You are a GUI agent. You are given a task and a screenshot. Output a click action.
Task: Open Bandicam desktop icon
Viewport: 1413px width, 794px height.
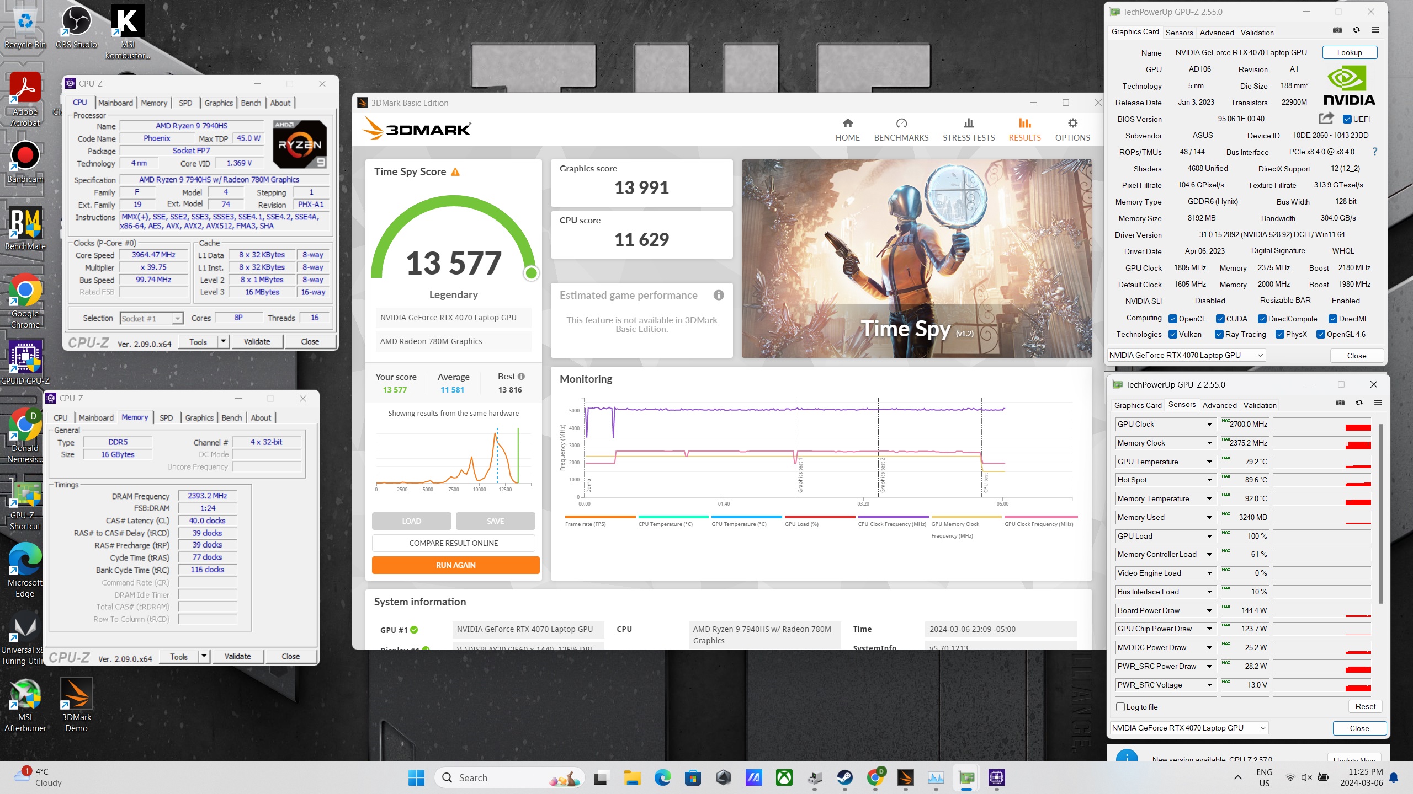tap(25, 162)
